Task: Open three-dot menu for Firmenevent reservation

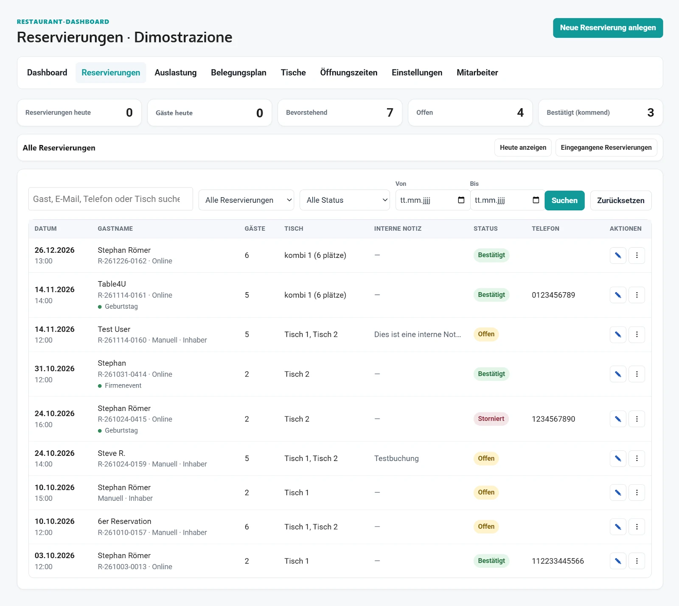Action: pos(637,374)
